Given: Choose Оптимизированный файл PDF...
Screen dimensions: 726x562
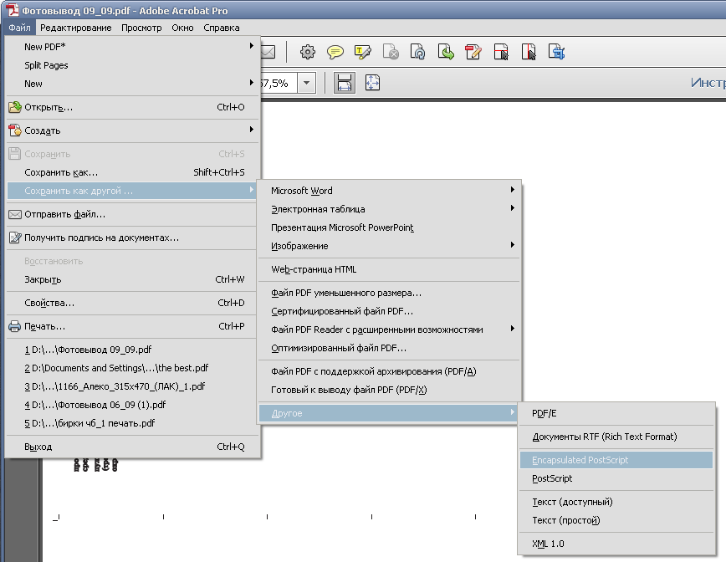Looking at the screenshot, I should pos(389,348).
